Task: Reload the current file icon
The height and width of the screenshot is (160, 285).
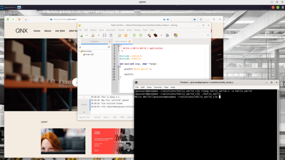Action: 119,35
